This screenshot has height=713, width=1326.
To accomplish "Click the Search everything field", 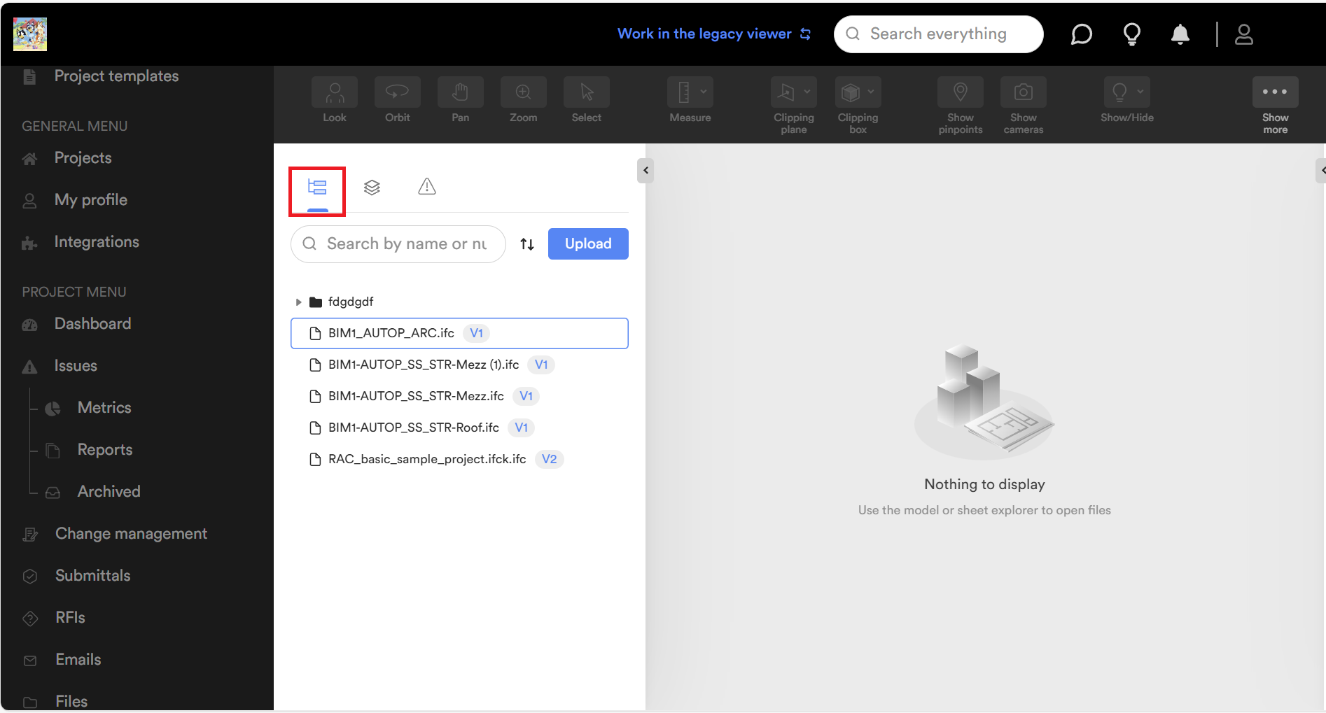I will (938, 34).
